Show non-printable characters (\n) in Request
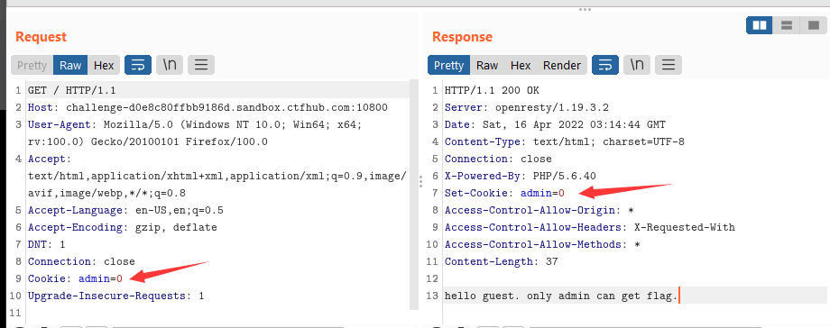Image resolution: width=830 pixels, height=328 pixels. [170, 65]
